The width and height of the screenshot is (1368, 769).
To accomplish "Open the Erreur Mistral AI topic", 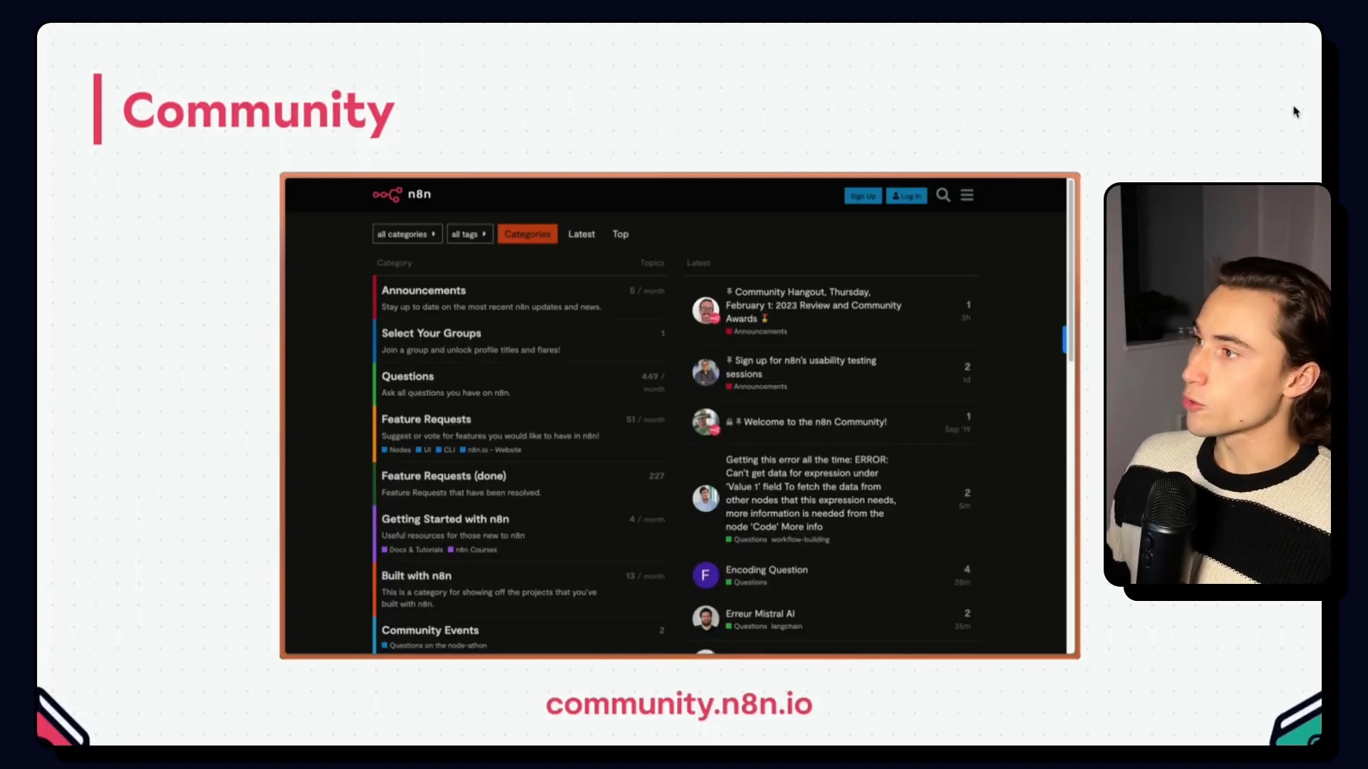I will [760, 614].
